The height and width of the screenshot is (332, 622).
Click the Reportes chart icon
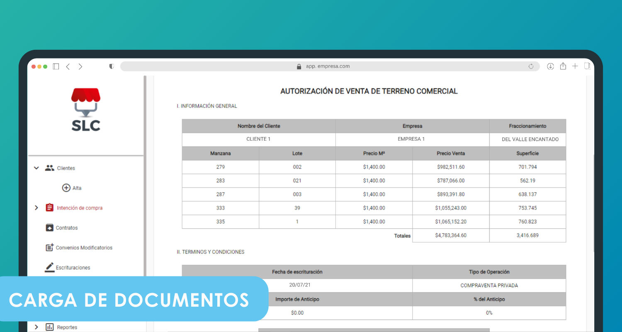pyautogui.click(x=50, y=327)
